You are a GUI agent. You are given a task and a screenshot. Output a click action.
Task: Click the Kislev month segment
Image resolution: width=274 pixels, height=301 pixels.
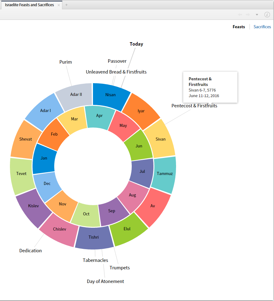(33, 206)
